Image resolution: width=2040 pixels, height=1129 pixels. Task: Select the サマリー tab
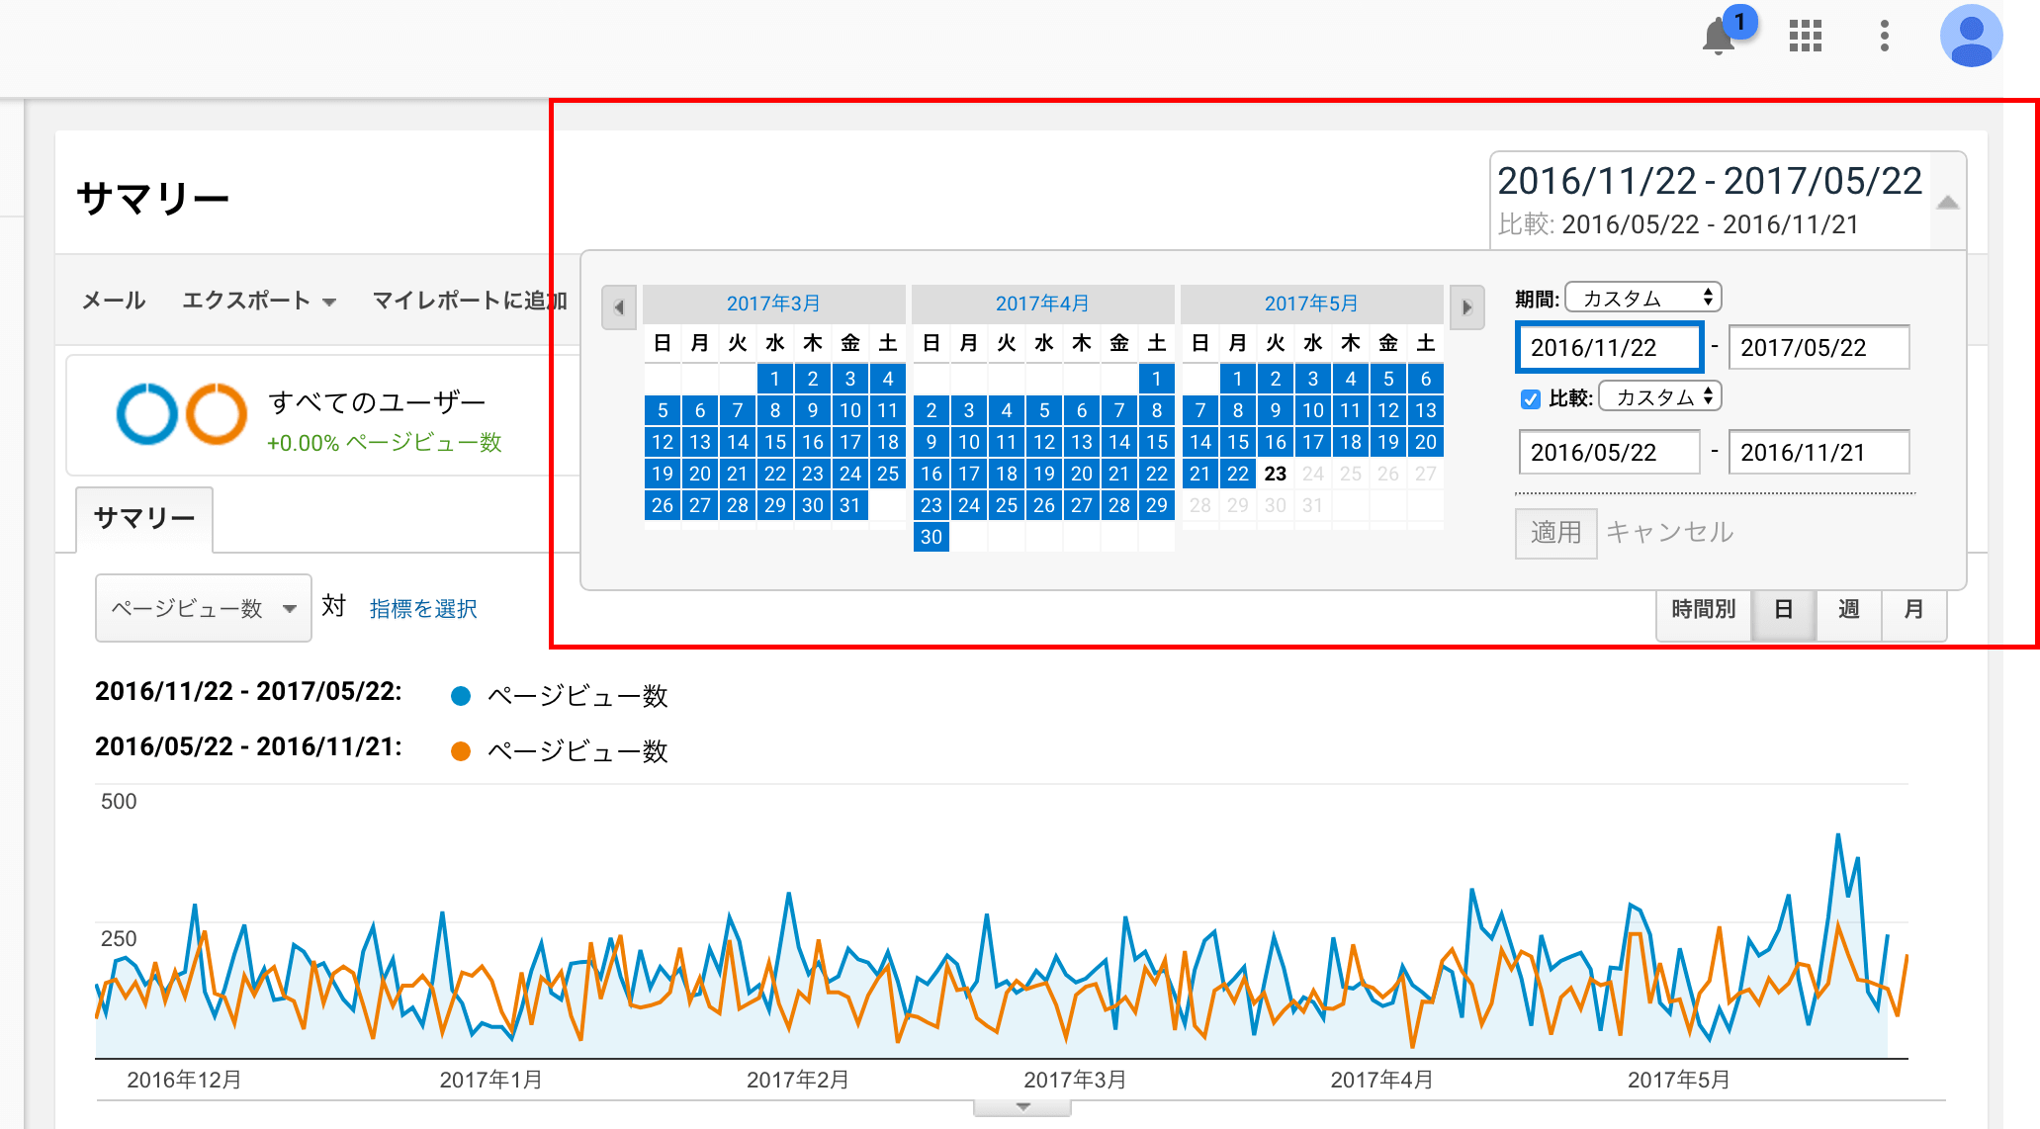(144, 518)
